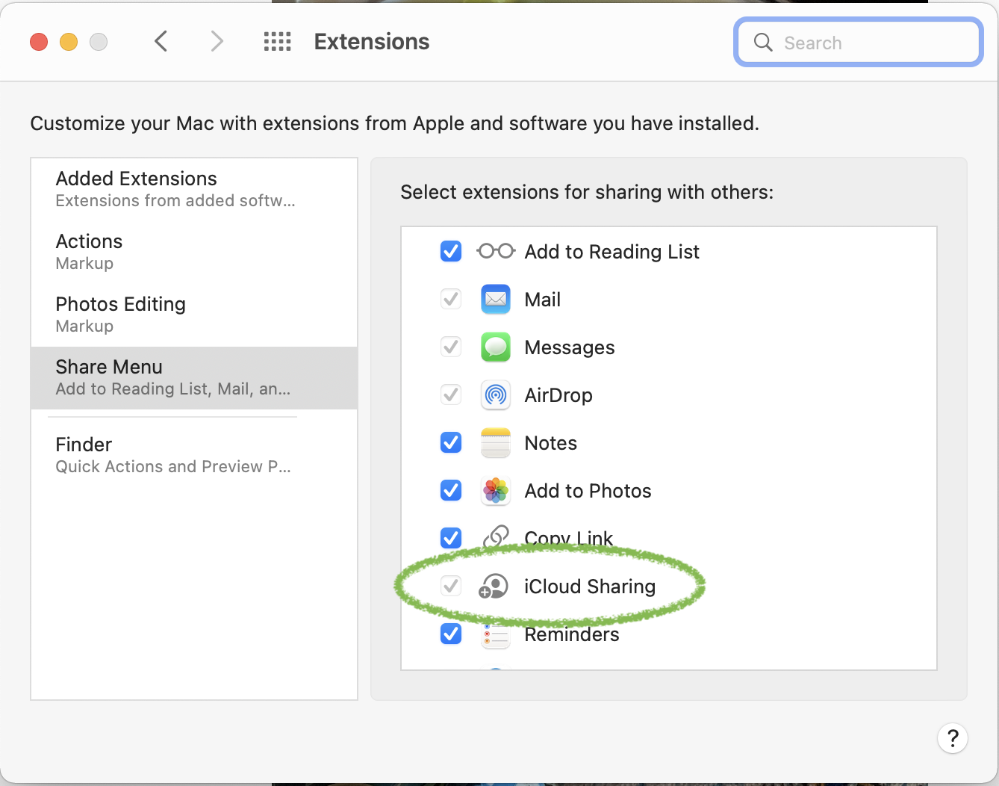Screen dimensions: 999x786
Task: Click the Messages app icon
Action: (496, 347)
